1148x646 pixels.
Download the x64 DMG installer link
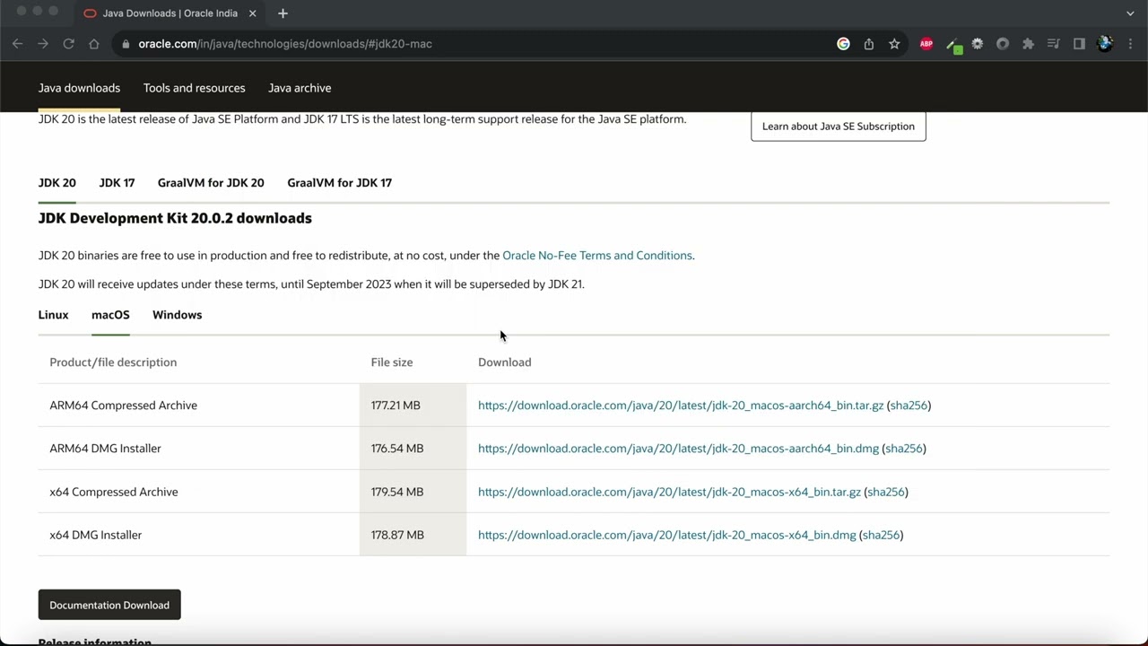[667, 535]
